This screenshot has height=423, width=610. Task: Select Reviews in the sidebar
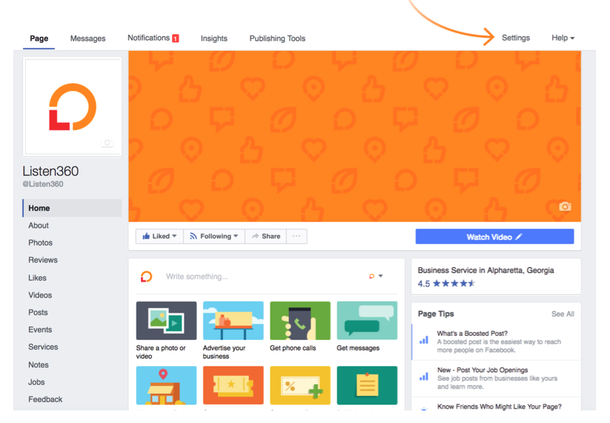tap(43, 260)
